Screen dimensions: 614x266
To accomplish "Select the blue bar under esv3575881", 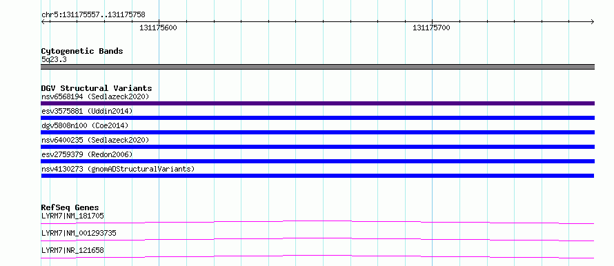I will 318,118.
